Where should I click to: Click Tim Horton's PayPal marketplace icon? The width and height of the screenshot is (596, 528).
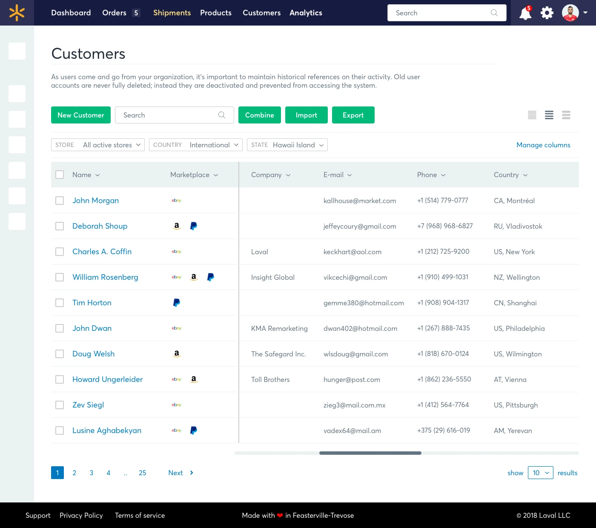(x=177, y=303)
